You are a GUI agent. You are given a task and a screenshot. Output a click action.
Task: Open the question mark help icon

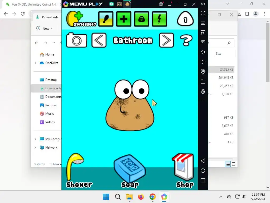pyautogui.click(x=186, y=40)
